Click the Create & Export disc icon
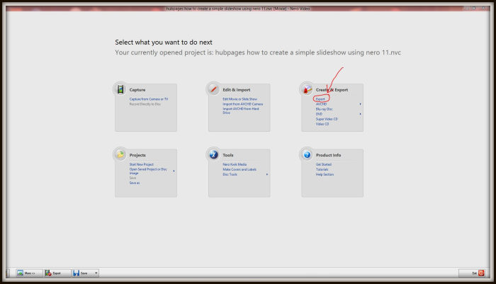 tap(307, 89)
